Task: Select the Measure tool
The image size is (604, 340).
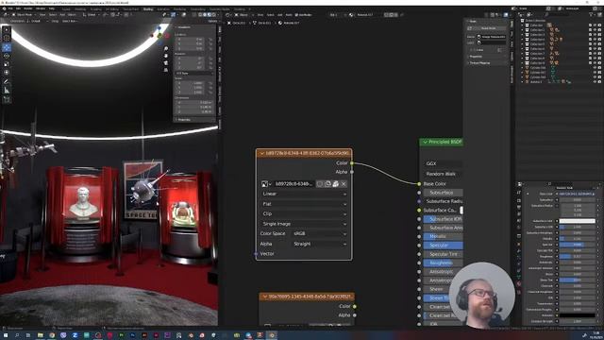Action: pos(7,91)
